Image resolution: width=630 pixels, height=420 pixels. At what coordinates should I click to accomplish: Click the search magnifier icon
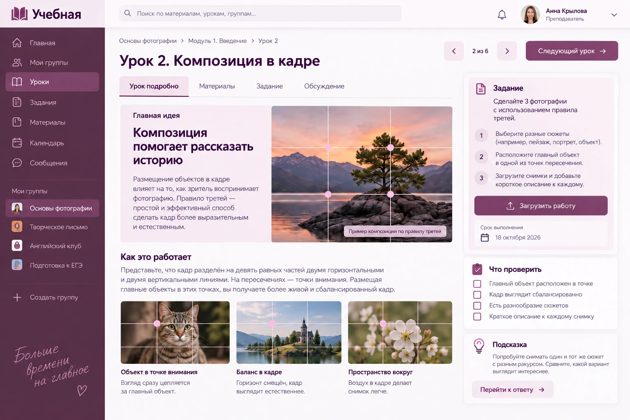128,13
